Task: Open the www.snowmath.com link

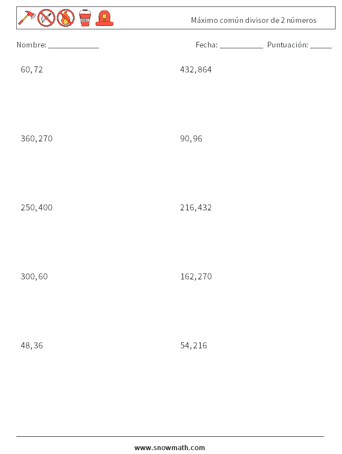Action: (170, 448)
